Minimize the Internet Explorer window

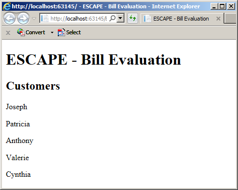pos(214,6)
